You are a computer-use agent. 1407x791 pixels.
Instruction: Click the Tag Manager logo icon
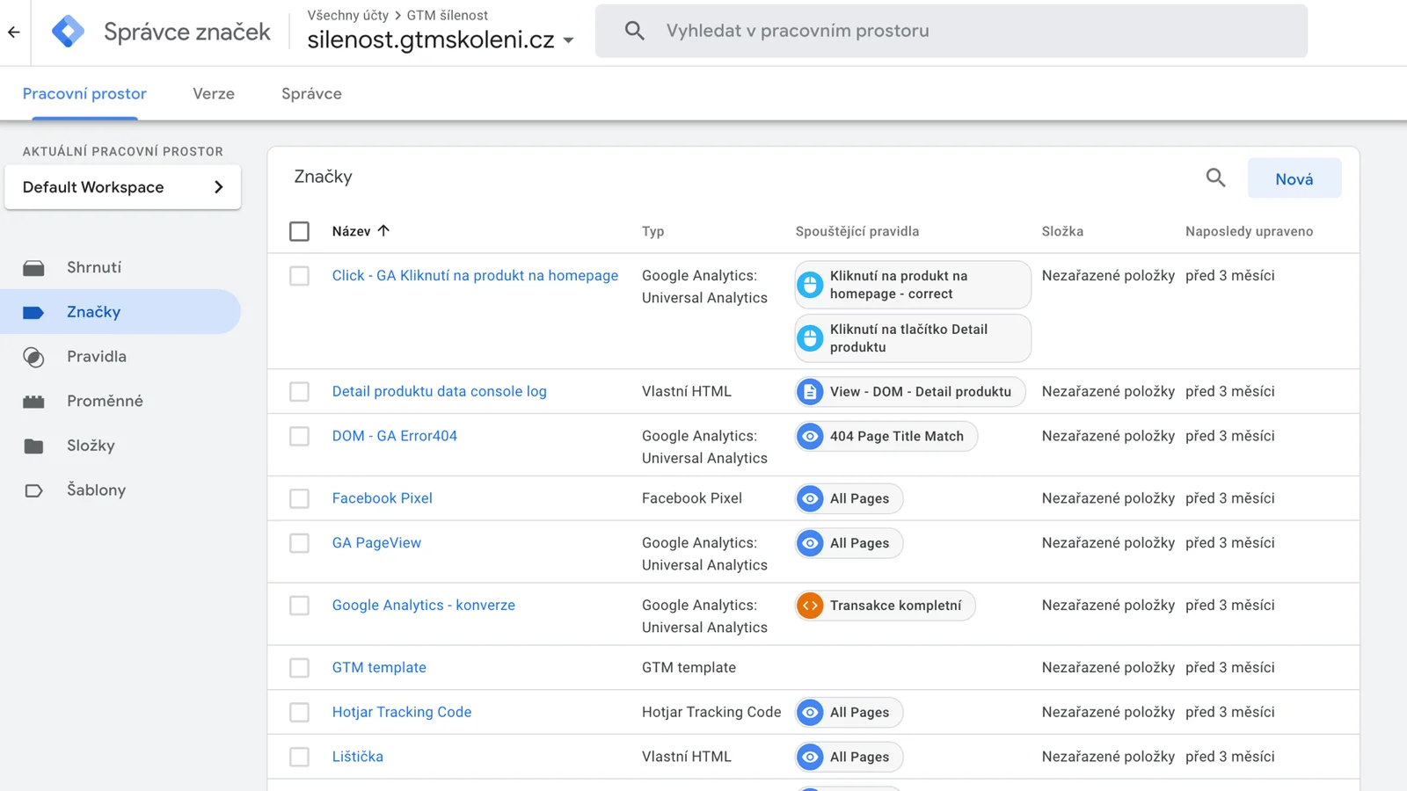(x=68, y=32)
